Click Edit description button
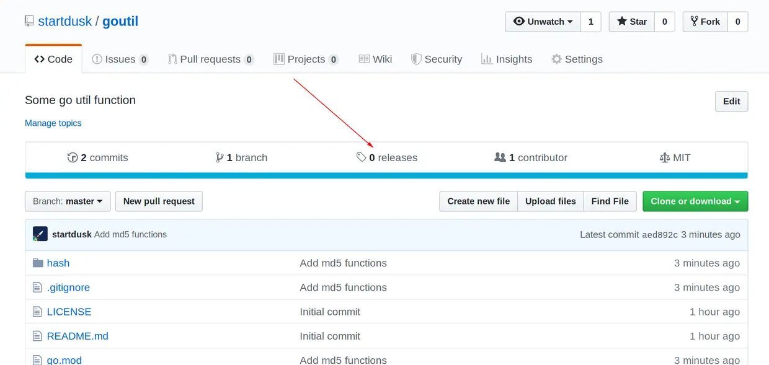The width and height of the screenshot is (769, 365). pos(732,102)
